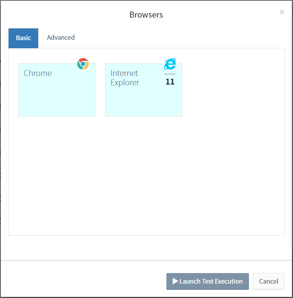Select the Internet Explorer browser card
293x298 pixels.
coord(144,90)
